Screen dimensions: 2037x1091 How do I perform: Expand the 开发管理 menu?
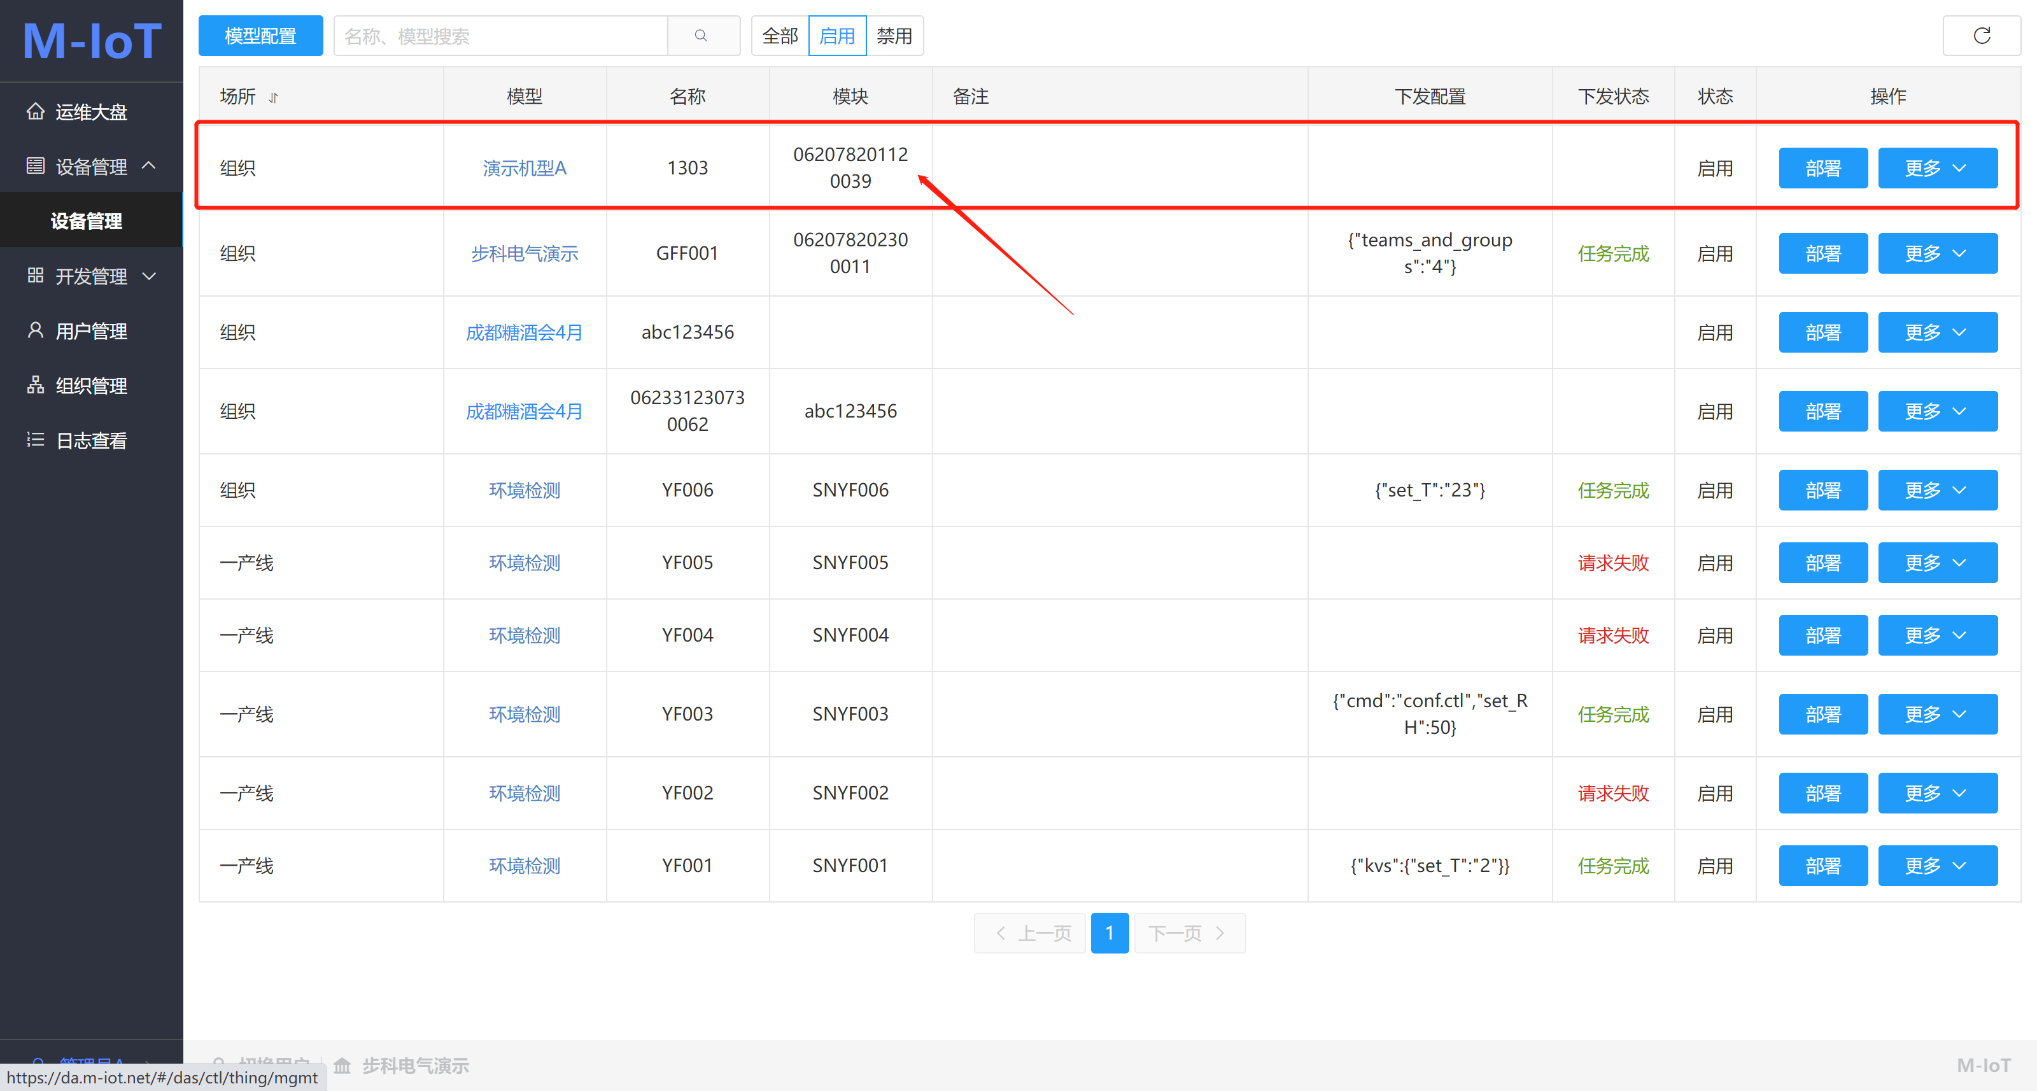(x=92, y=276)
